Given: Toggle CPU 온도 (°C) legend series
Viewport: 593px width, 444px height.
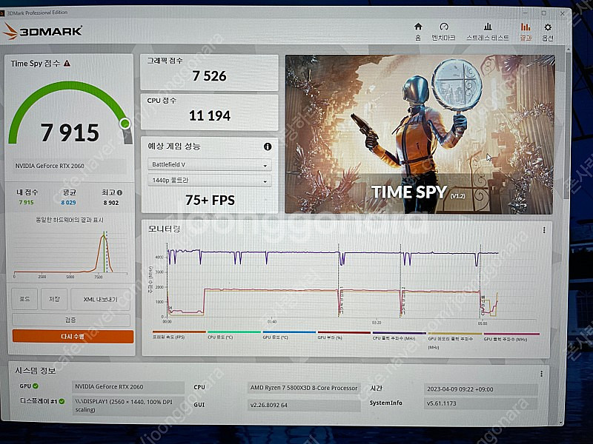Looking at the screenshot, I should point(233,335).
